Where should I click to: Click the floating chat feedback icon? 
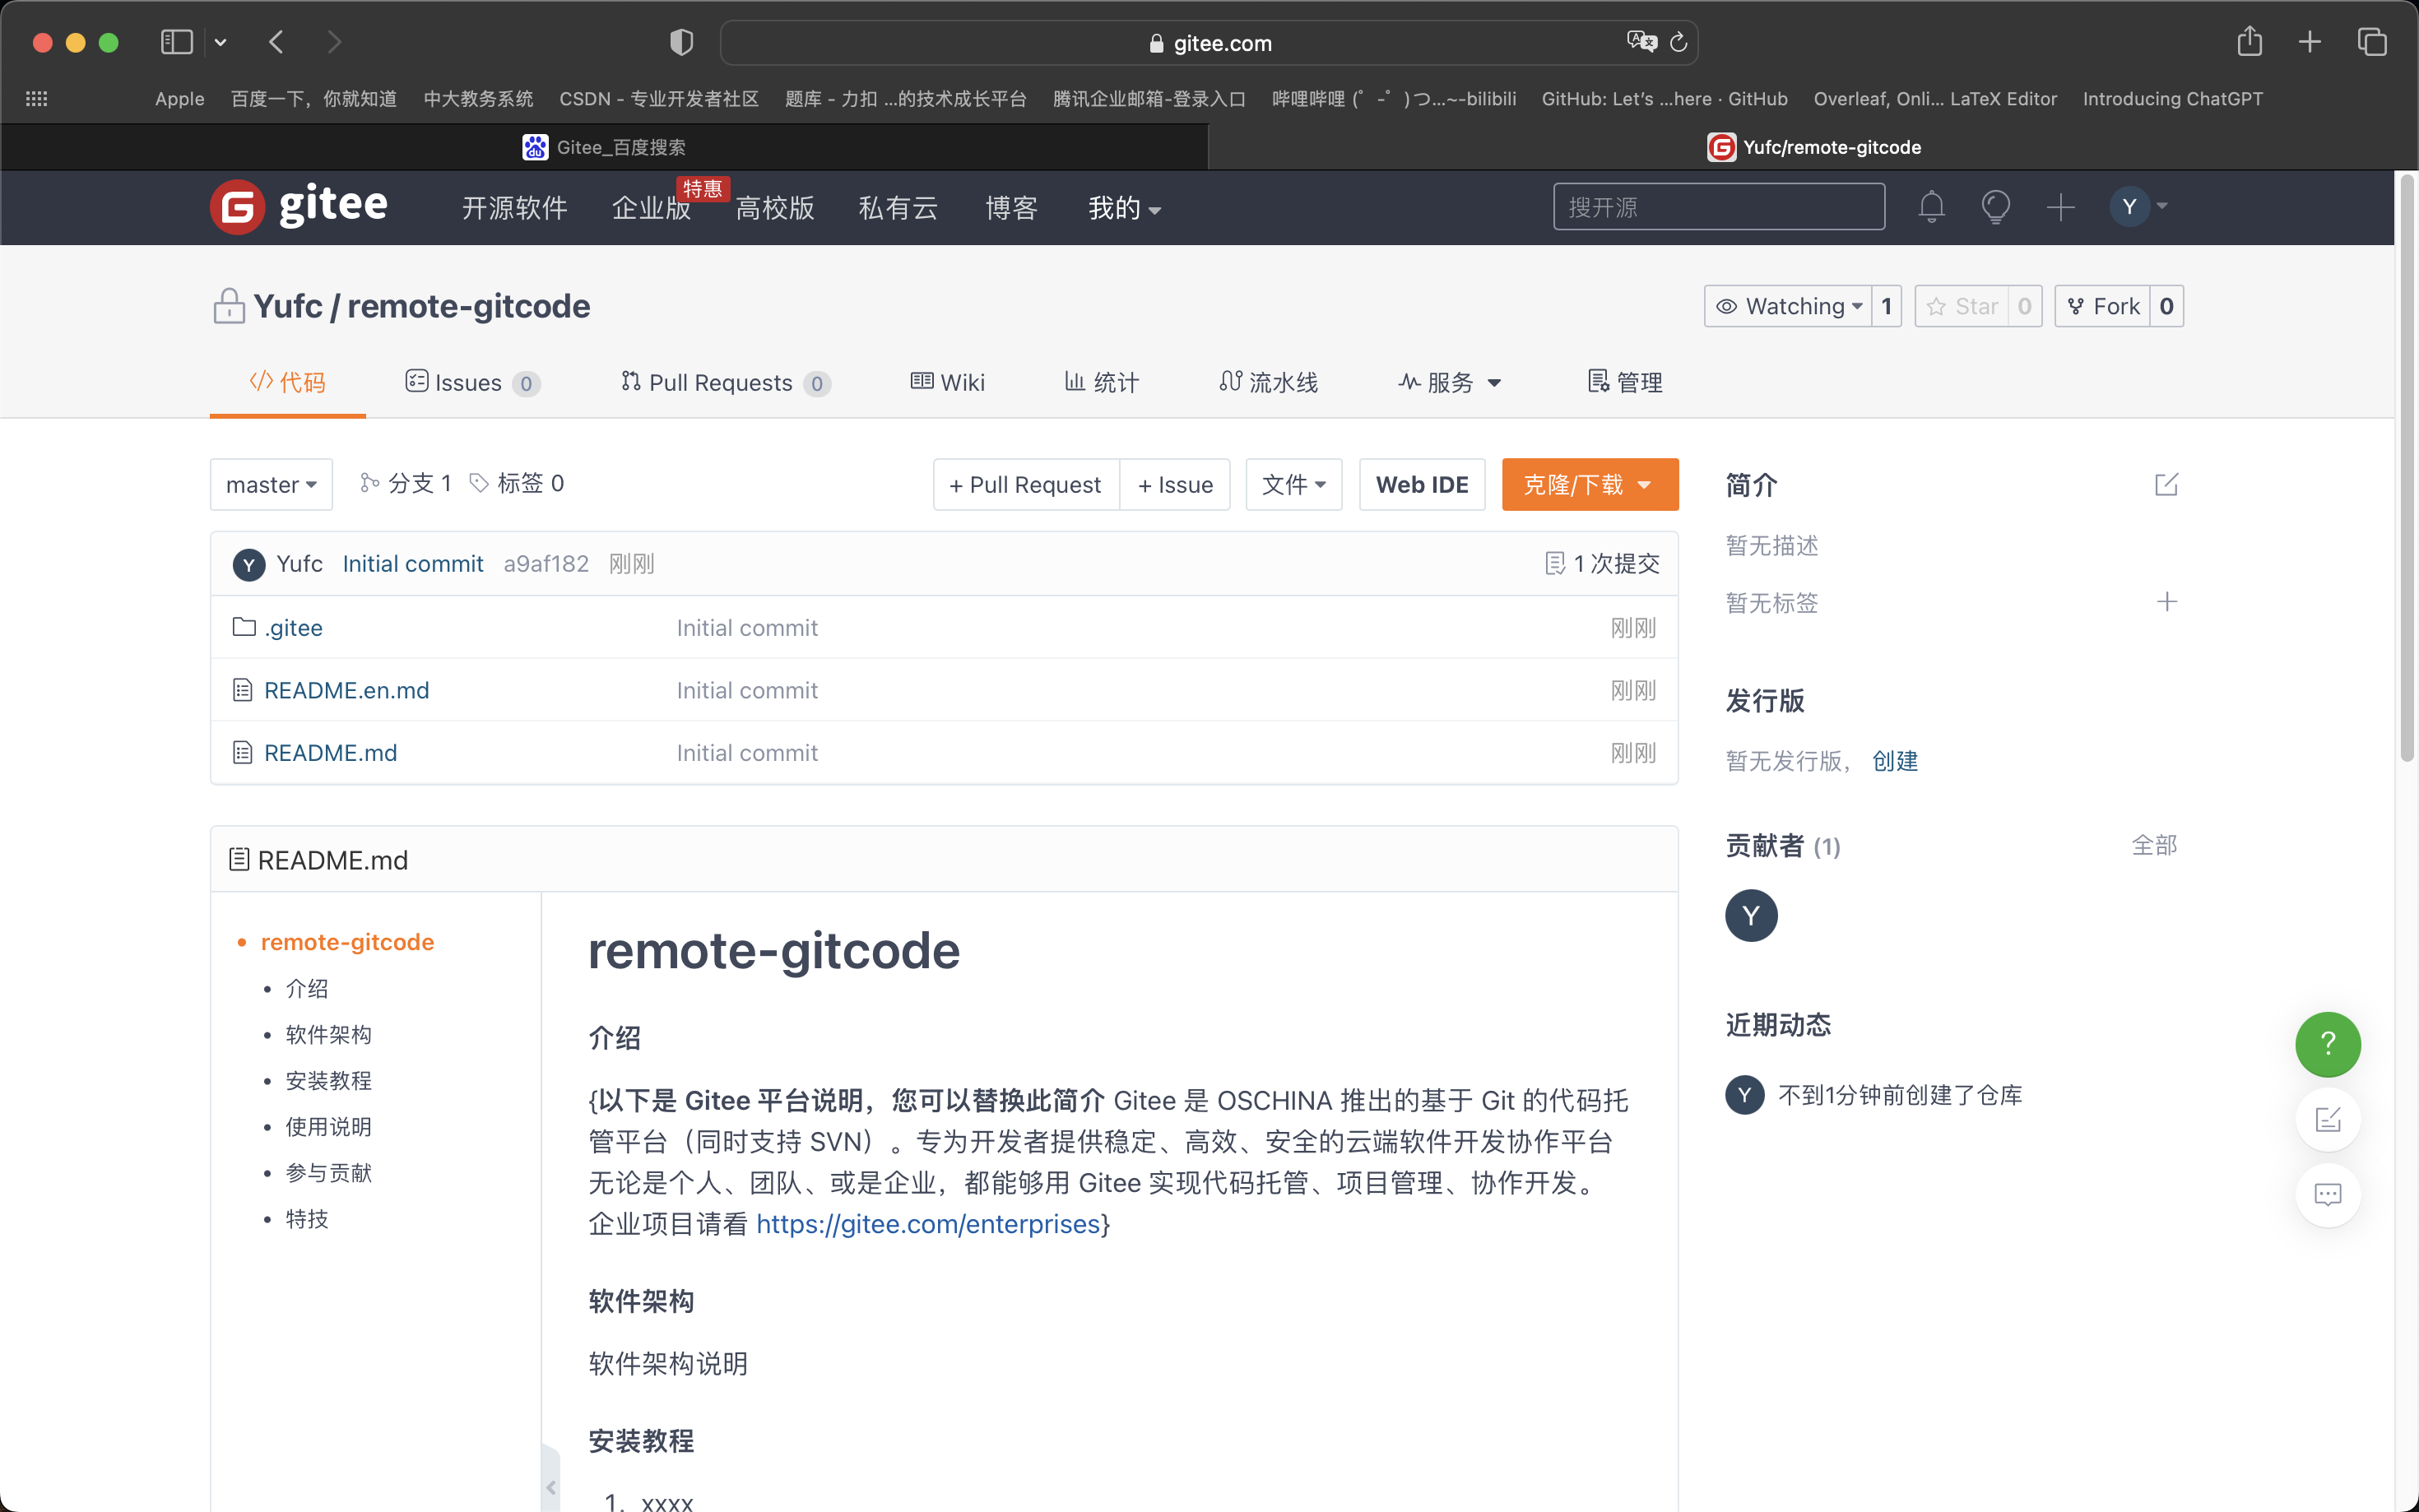click(2327, 1195)
